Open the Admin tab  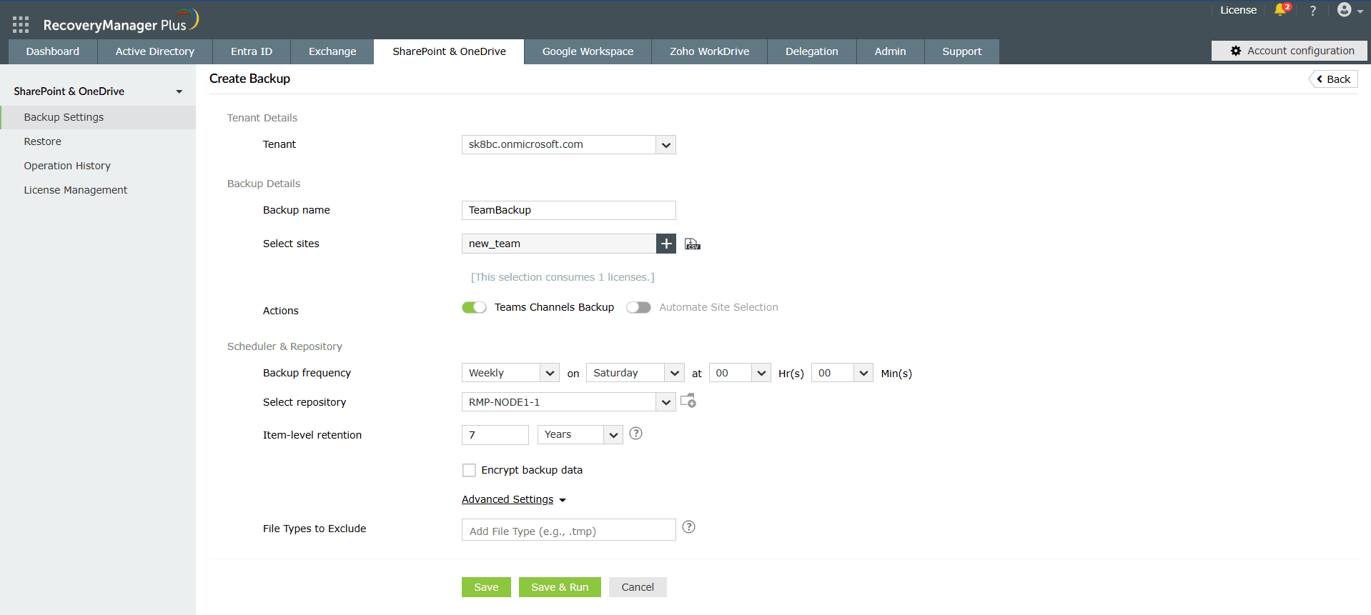[891, 51]
